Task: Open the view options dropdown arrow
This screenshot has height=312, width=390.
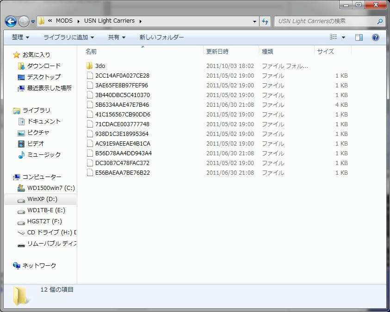Action: point(343,37)
